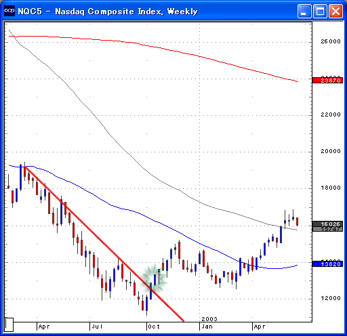Click the 26000 price axis label
Image resolution: width=347 pixels, height=336 pixels.
(x=331, y=41)
